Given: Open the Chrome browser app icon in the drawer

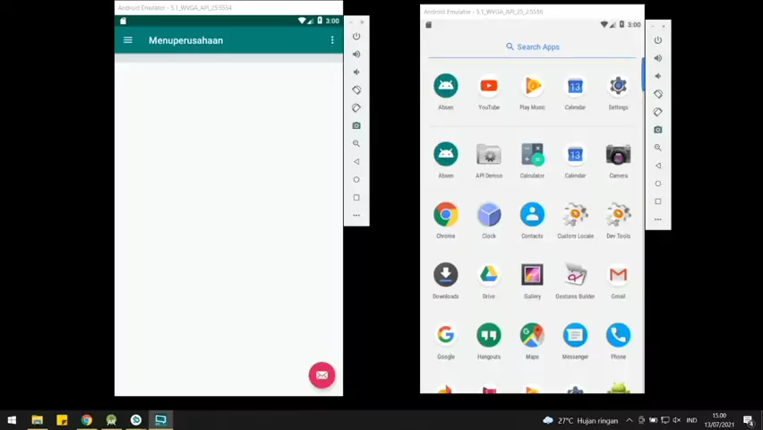Looking at the screenshot, I should pos(445,215).
